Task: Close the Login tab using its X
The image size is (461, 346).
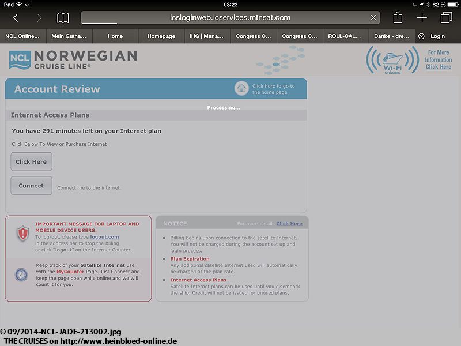Action: click(x=421, y=36)
